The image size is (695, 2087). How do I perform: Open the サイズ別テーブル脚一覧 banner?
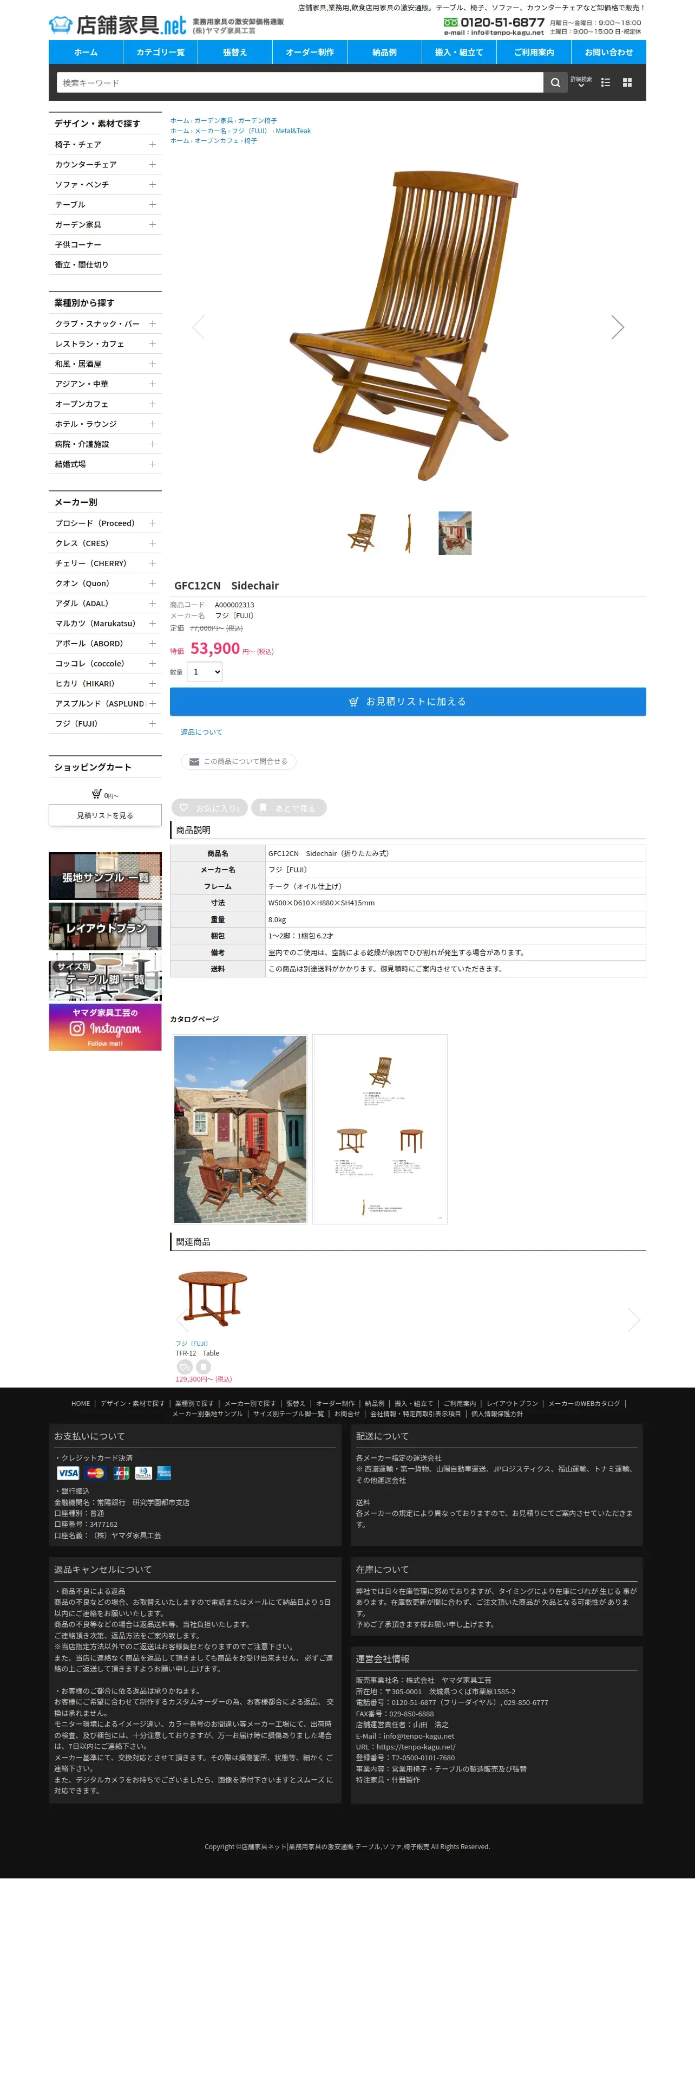(105, 977)
